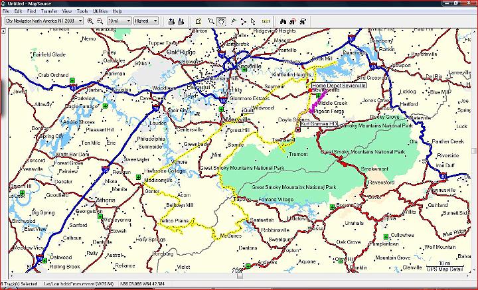Select the Selection arrow tool
This screenshot has width=478, height=290.
(253, 21)
